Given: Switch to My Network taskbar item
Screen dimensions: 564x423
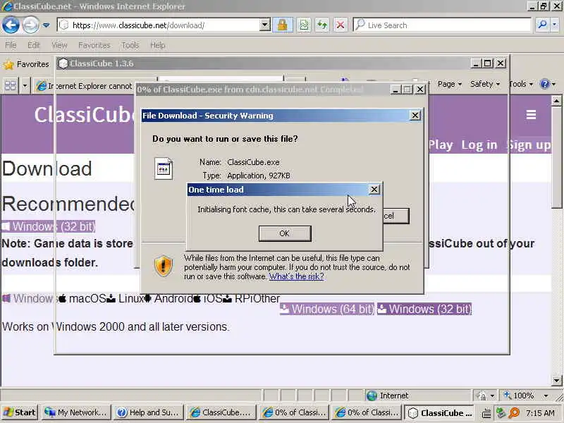Looking at the screenshot, I should click(x=76, y=412).
